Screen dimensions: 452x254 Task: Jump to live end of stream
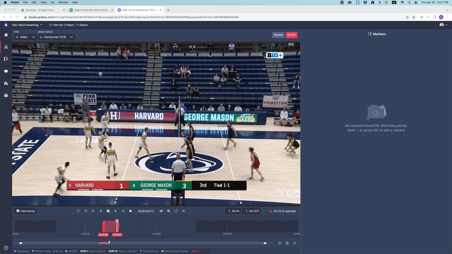[x=131, y=211]
